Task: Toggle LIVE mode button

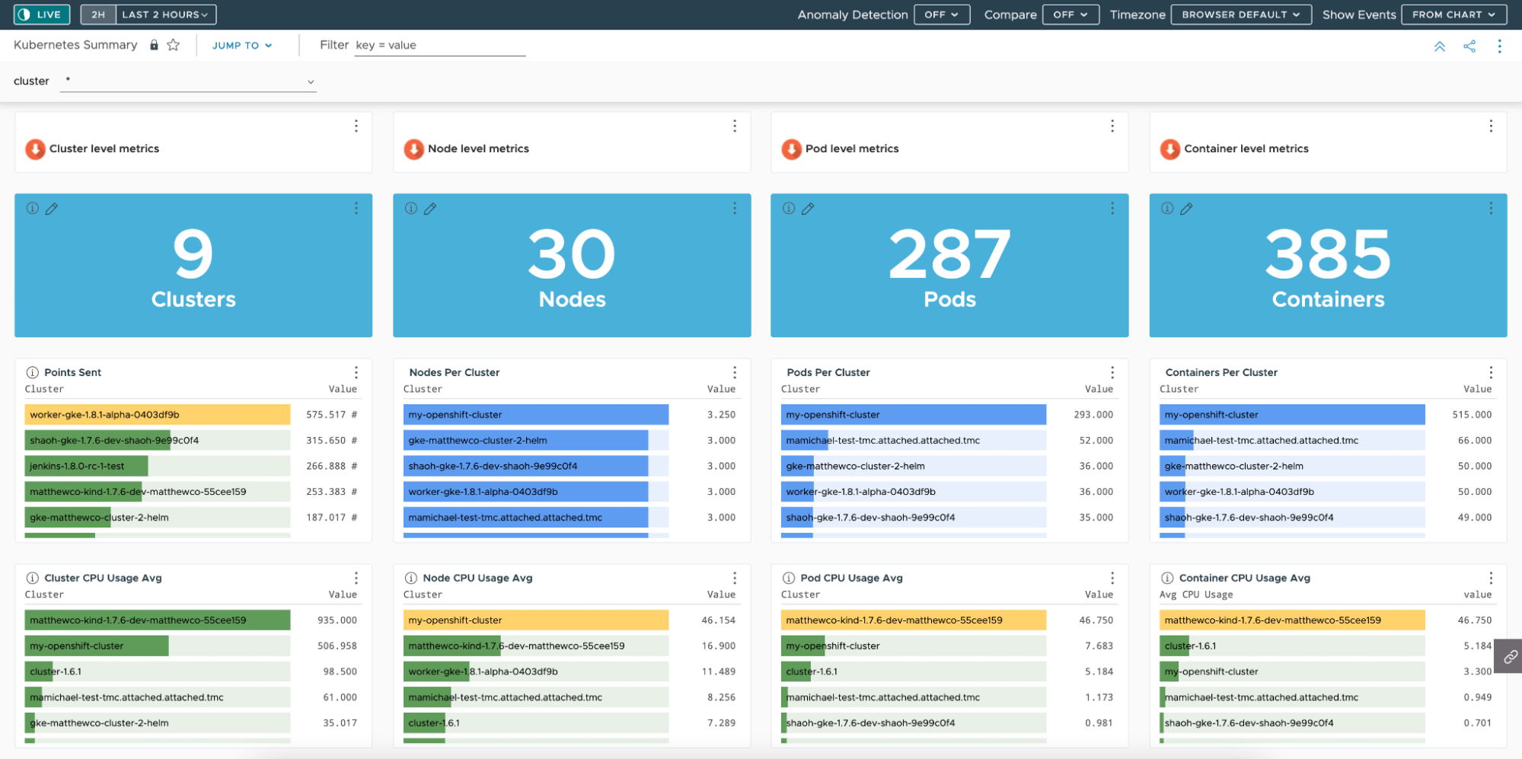Action: point(42,14)
